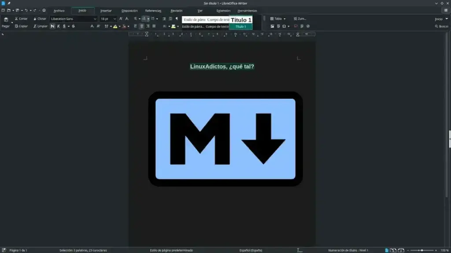
Task: Click the paragraph background color swatch
Action: [174, 26]
